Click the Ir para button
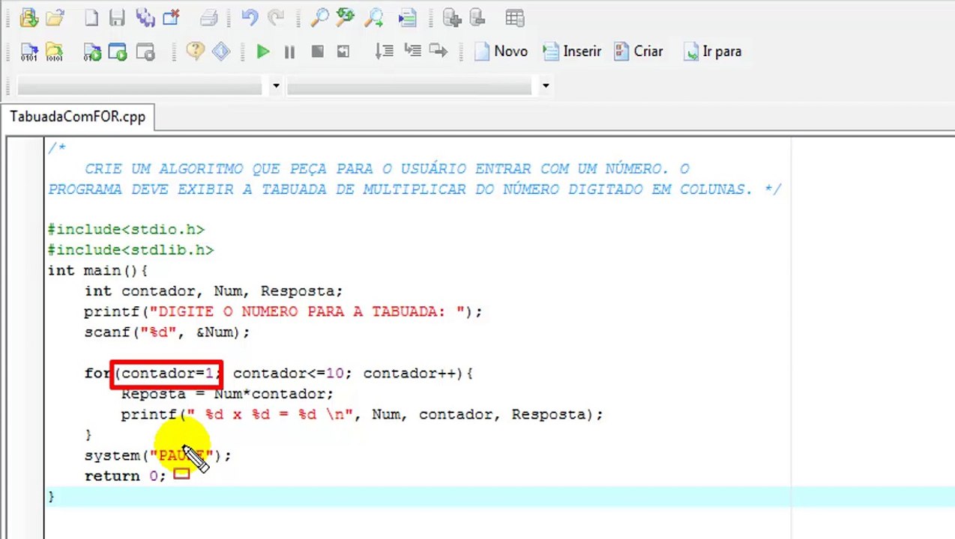This screenshot has height=539, width=955. pyautogui.click(x=713, y=52)
